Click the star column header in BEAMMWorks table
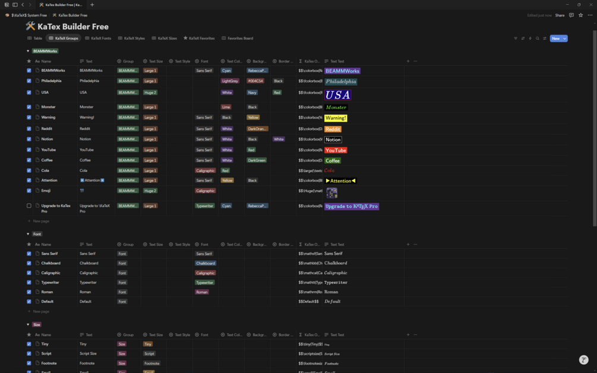The width and height of the screenshot is (597, 373). 29,61
